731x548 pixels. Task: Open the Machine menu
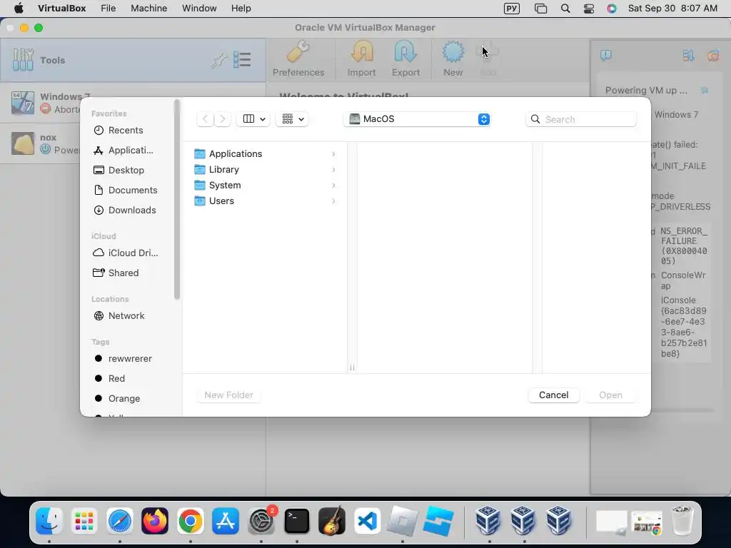tap(148, 9)
